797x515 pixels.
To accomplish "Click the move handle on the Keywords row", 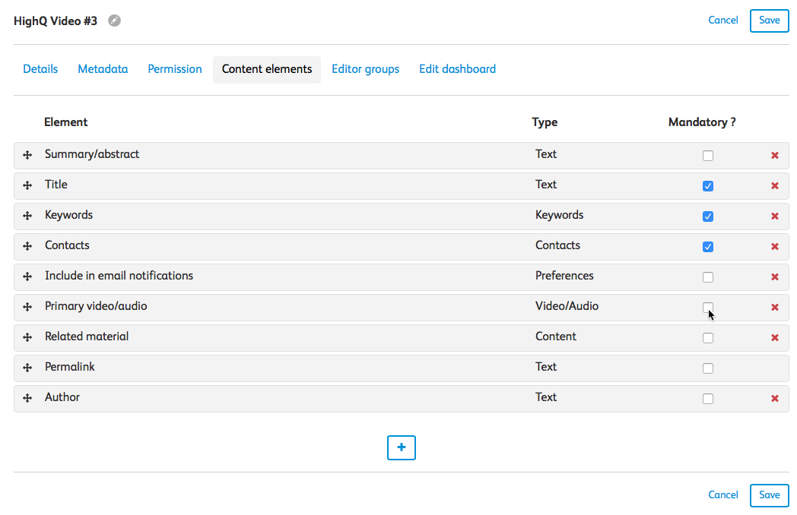I will (x=27, y=216).
